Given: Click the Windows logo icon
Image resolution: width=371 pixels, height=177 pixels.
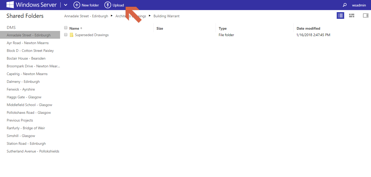Looking at the screenshot, I should click(10, 5).
